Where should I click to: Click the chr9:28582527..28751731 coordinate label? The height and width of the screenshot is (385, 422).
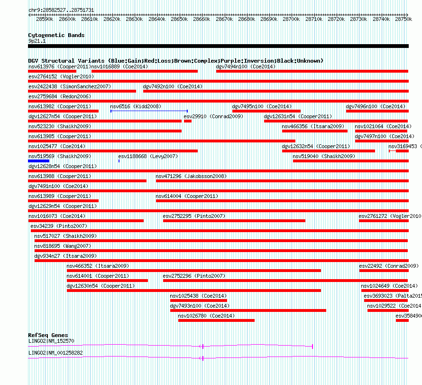[x=61, y=10]
